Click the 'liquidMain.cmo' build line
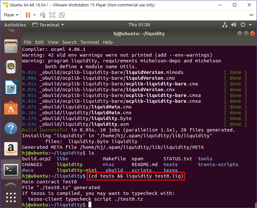The height and width of the screenshot is (208, 257). coord(77,107)
